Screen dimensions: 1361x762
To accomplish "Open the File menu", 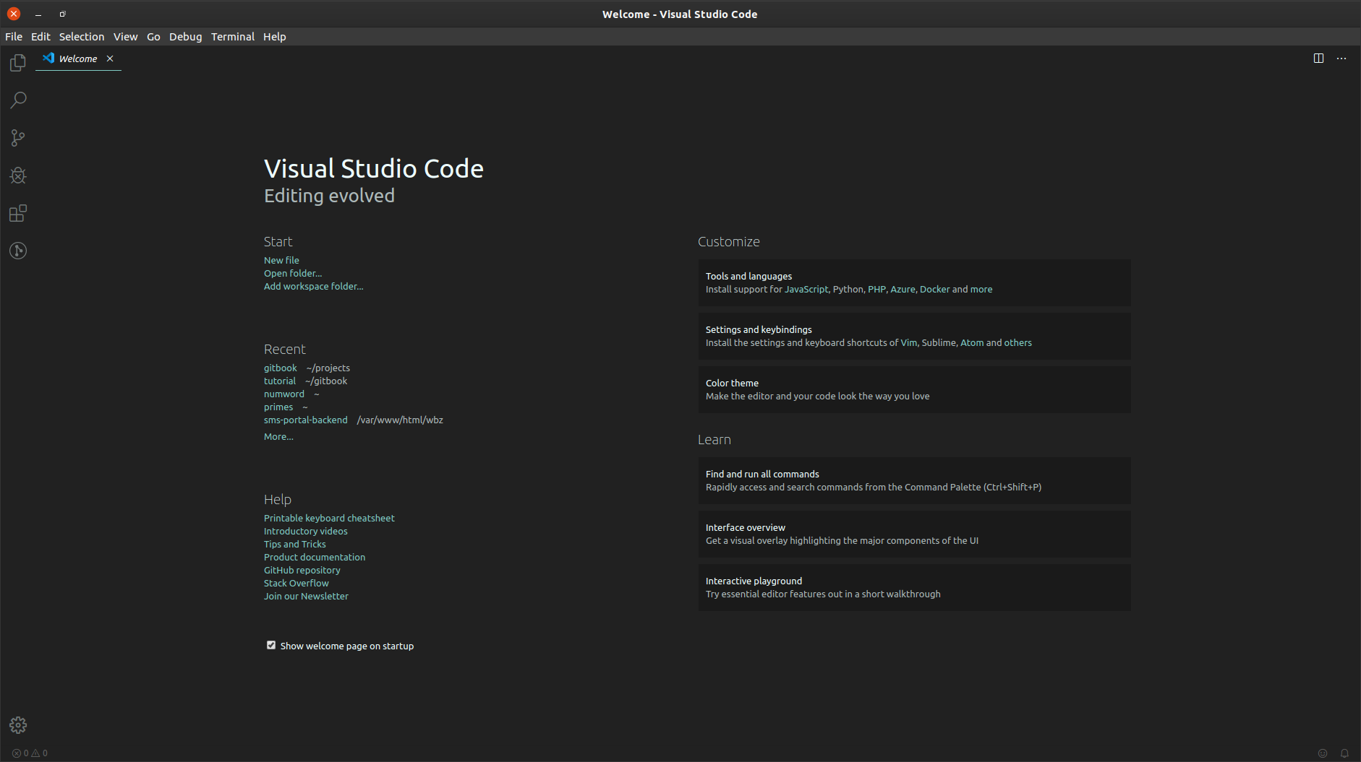I will tap(14, 37).
